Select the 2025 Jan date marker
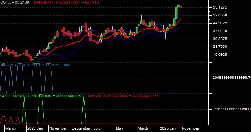 (x=168, y=128)
